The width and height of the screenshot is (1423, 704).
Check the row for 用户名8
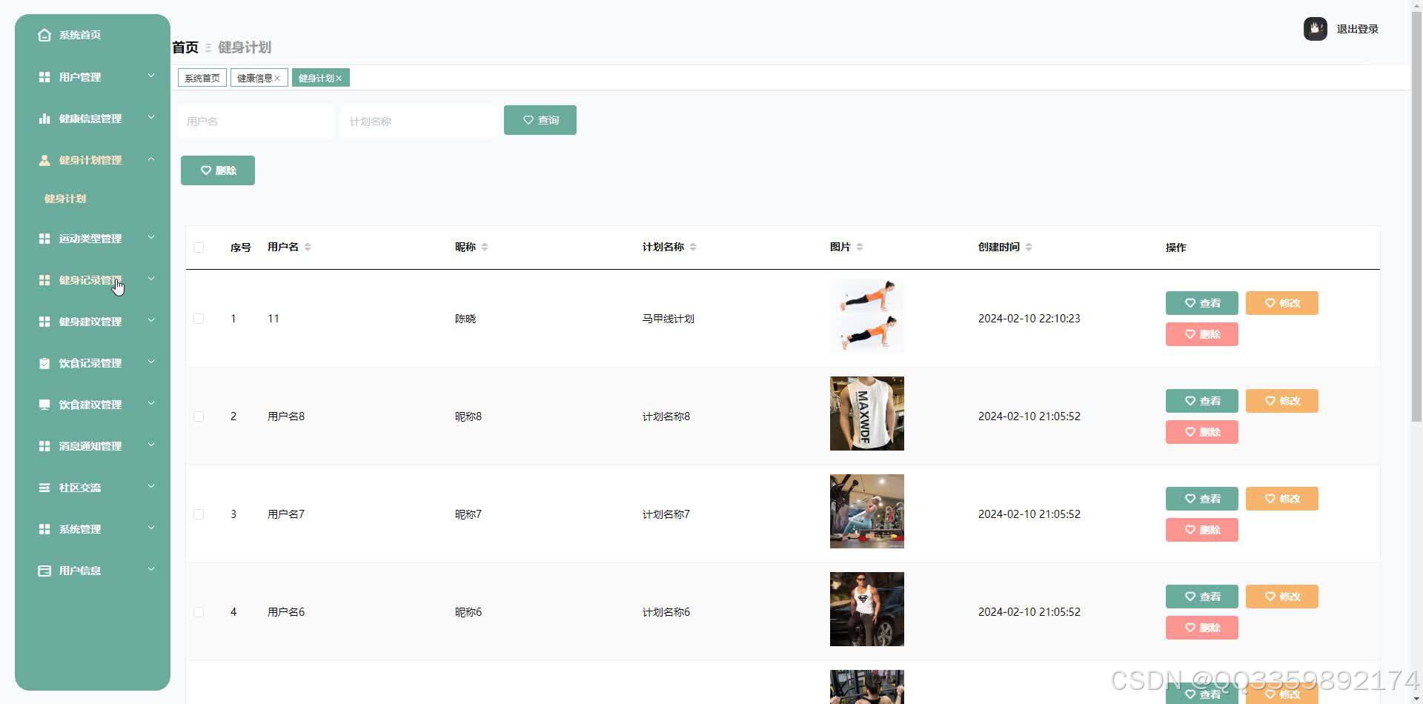(199, 416)
